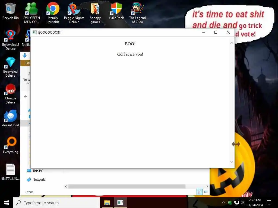Open the Spoopy games folder icon

pyautogui.click(x=95, y=13)
